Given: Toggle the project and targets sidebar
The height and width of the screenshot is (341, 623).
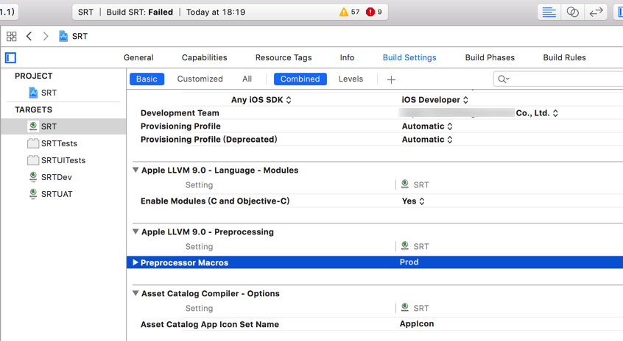Looking at the screenshot, I should pyautogui.click(x=10, y=57).
